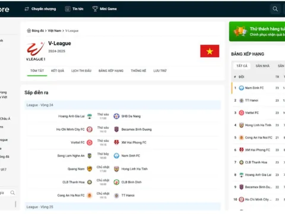Follow the Việt Nam breadcrumb link

pos(55,31)
